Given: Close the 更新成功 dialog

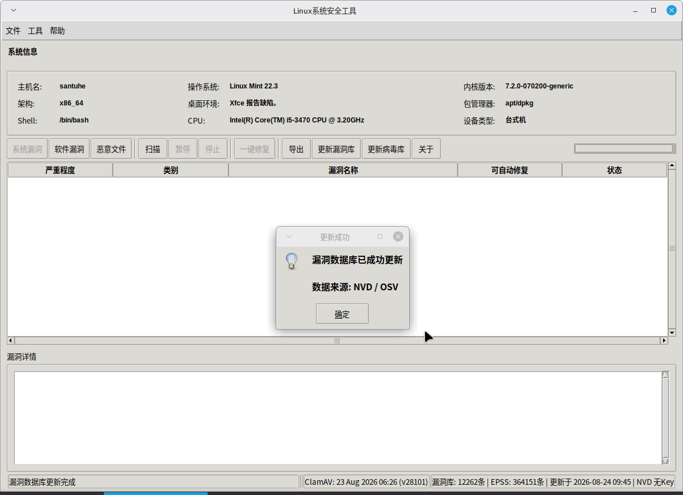Looking at the screenshot, I should point(398,236).
